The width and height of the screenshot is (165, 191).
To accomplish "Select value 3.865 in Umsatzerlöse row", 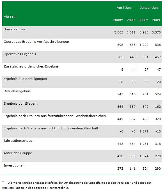I will [119, 32].
